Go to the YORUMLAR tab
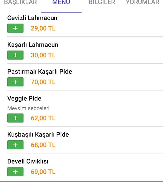Viewport: 163px width, 182px height. 143,2
